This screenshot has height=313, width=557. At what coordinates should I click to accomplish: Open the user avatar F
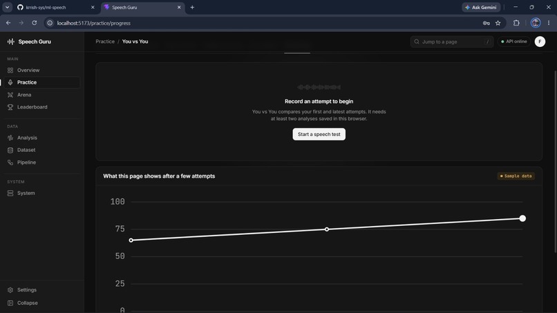[x=540, y=41]
